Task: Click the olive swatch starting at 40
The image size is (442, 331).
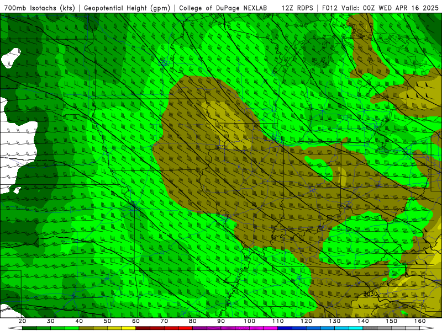Action: click(x=86, y=328)
